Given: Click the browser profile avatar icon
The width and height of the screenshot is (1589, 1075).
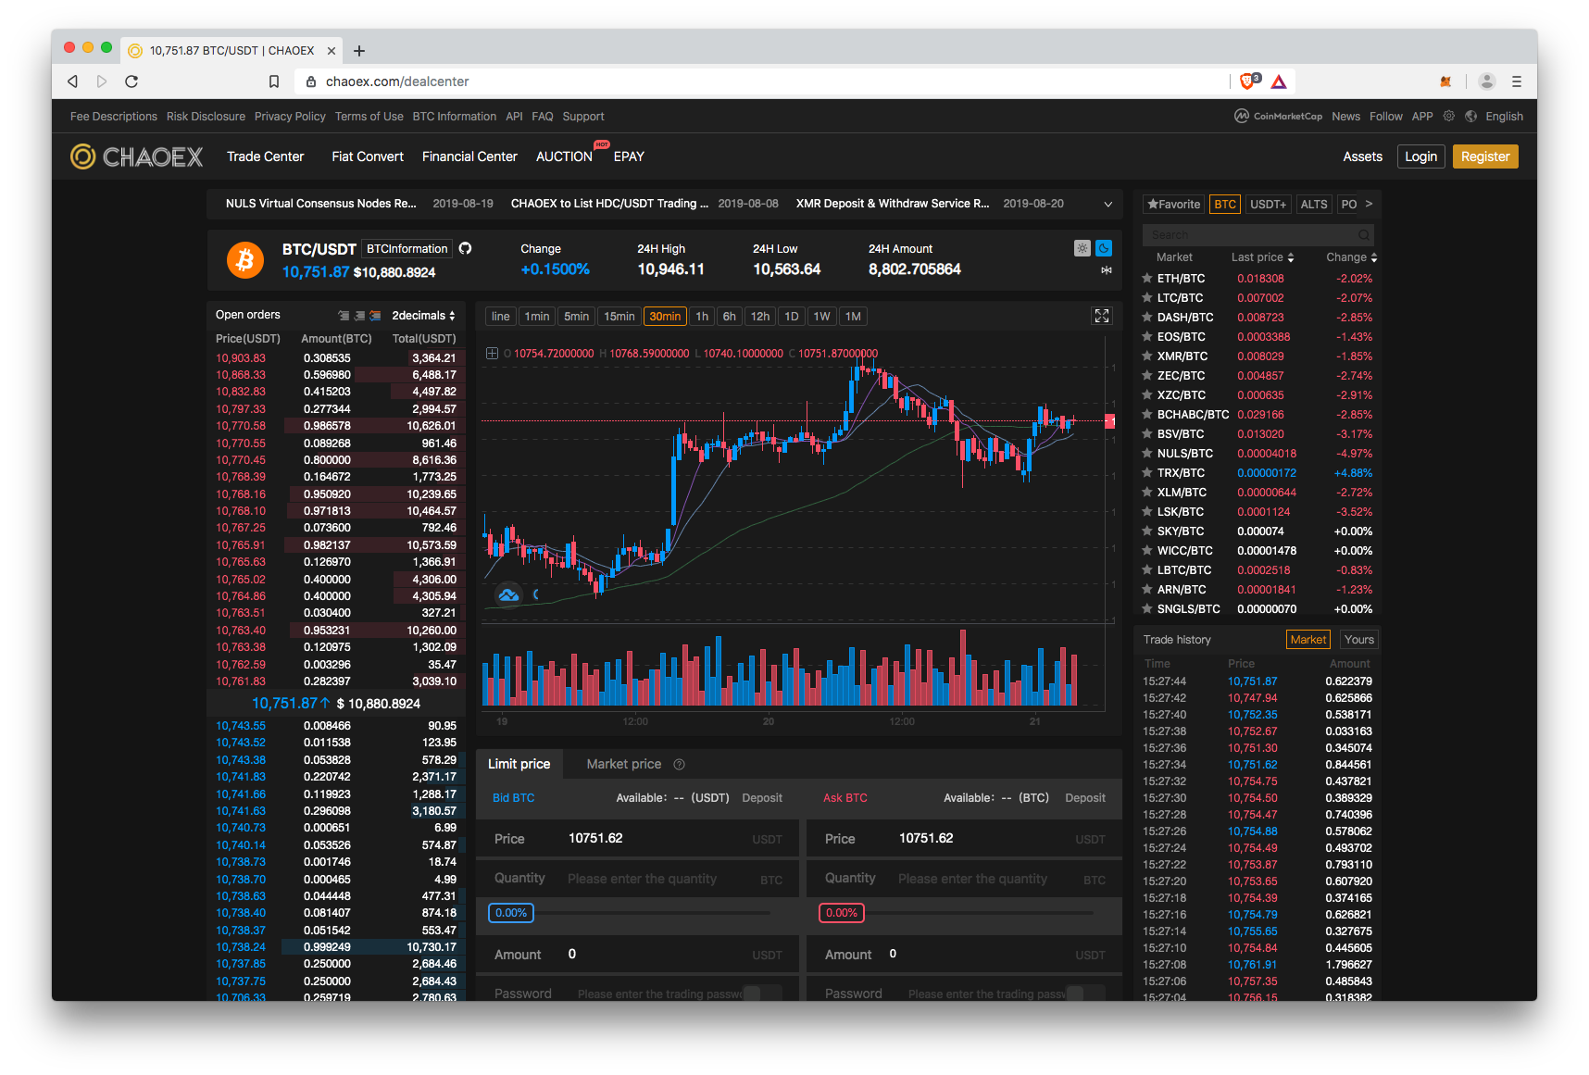Looking at the screenshot, I should tap(1487, 81).
